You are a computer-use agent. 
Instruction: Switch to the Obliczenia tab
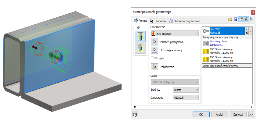pos(158,21)
